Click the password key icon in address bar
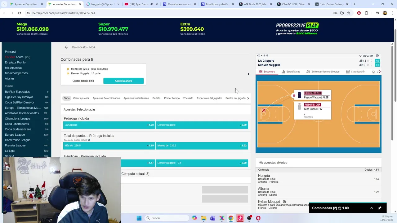 click(x=335, y=13)
